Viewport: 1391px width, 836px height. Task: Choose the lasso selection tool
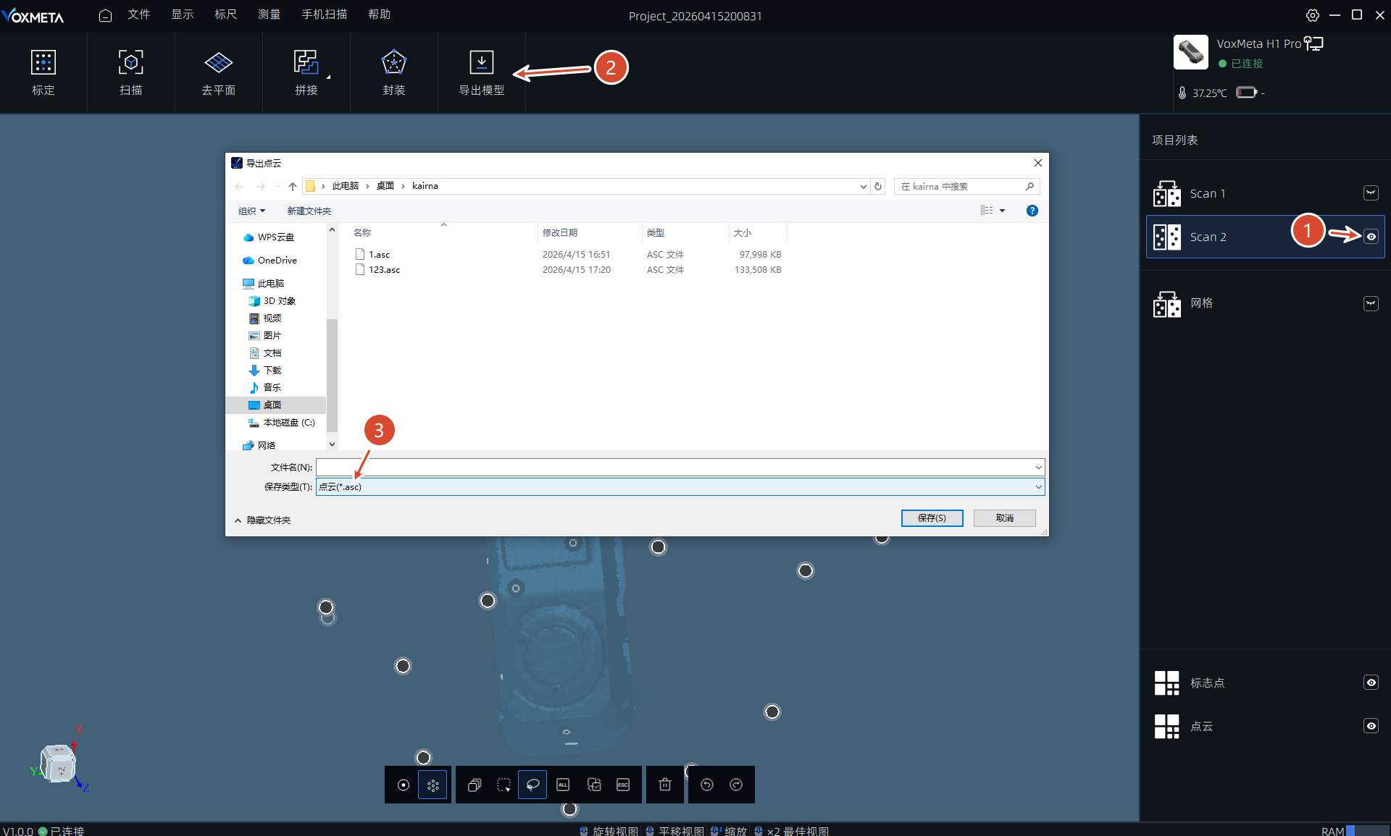point(532,785)
